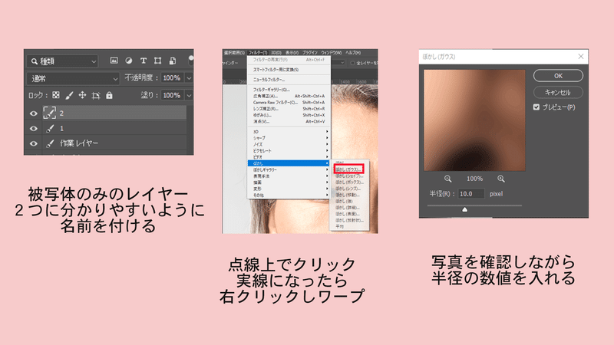Click the 塗り 100% value field
The width and height of the screenshot is (614, 345).
pyautogui.click(x=172, y=95)
